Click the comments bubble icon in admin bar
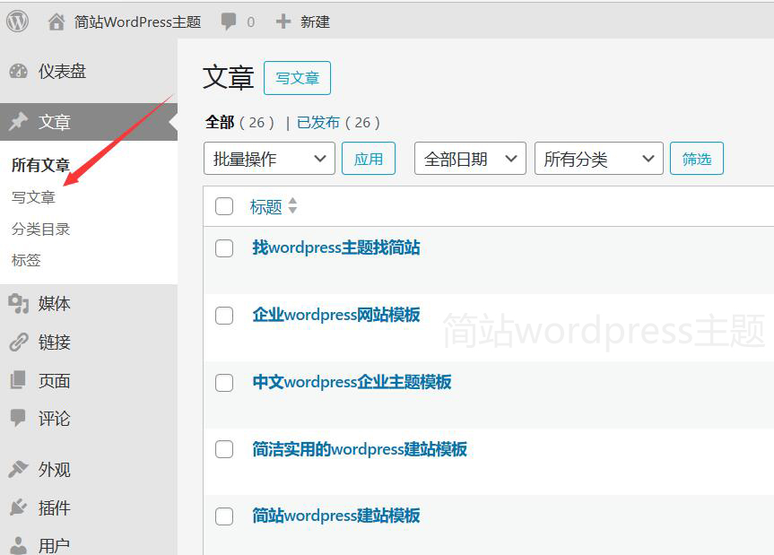 click(230, 22)
